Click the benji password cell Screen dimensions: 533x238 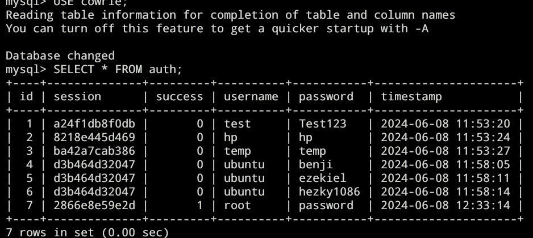(316, 164)
